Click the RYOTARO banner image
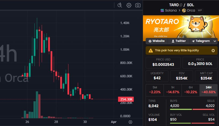 [x=181, y=26]
